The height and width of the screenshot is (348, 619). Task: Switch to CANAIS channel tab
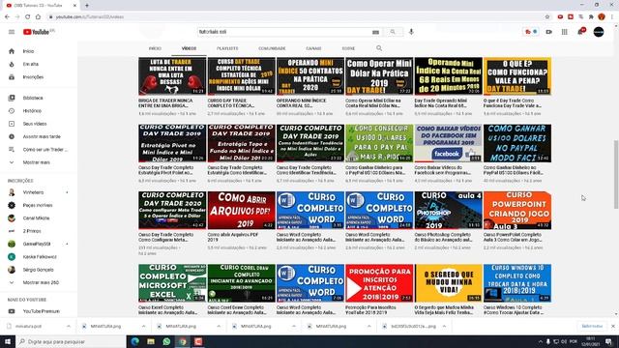pos(313,48)
